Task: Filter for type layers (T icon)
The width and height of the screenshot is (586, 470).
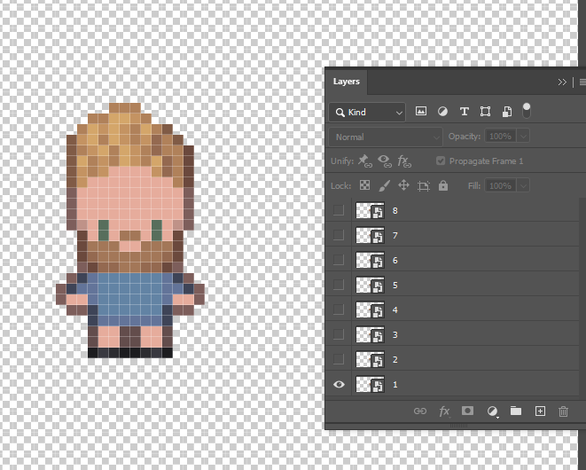Action: [464, 112]
